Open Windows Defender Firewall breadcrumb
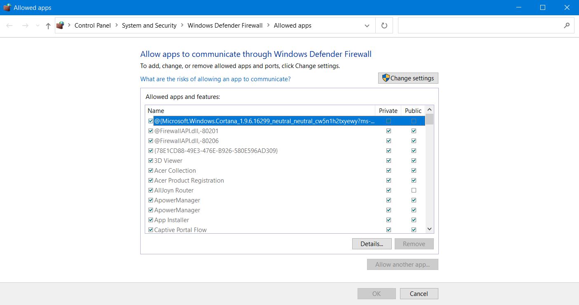Viewport: 579px width, 305px height. 225,26
